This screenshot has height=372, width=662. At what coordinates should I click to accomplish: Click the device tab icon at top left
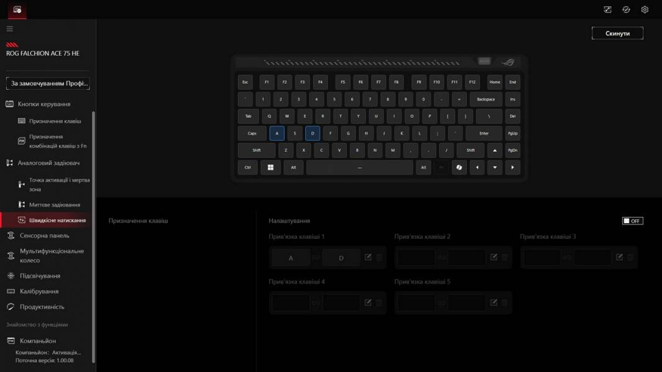pos(17,9)
